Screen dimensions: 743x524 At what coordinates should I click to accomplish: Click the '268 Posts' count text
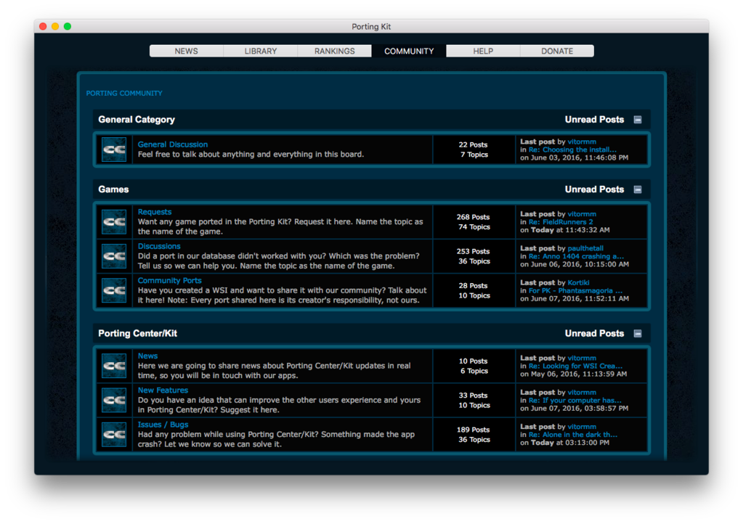click(x=473, y=217)
